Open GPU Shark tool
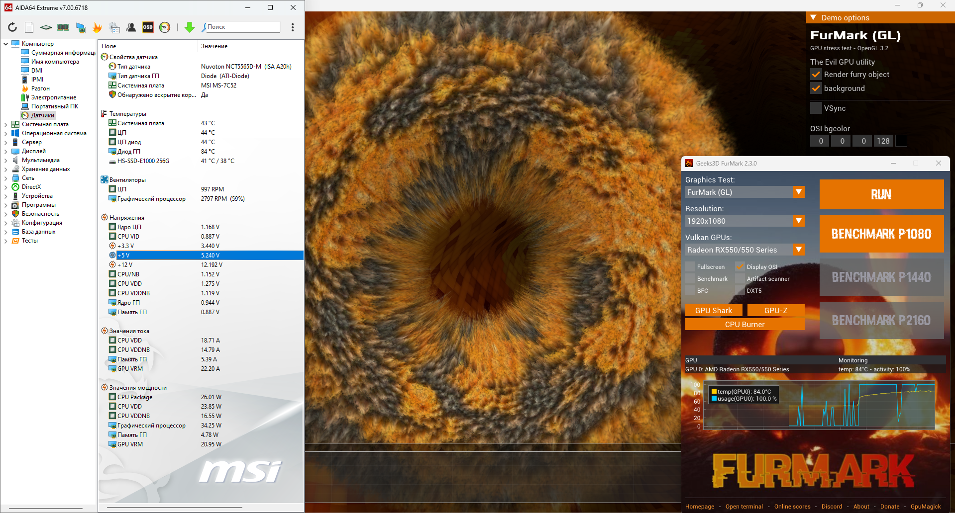Screen dimensions: 955x513 tap(714, 310)
